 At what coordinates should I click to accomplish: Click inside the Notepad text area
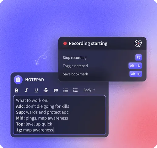[60, 115]
